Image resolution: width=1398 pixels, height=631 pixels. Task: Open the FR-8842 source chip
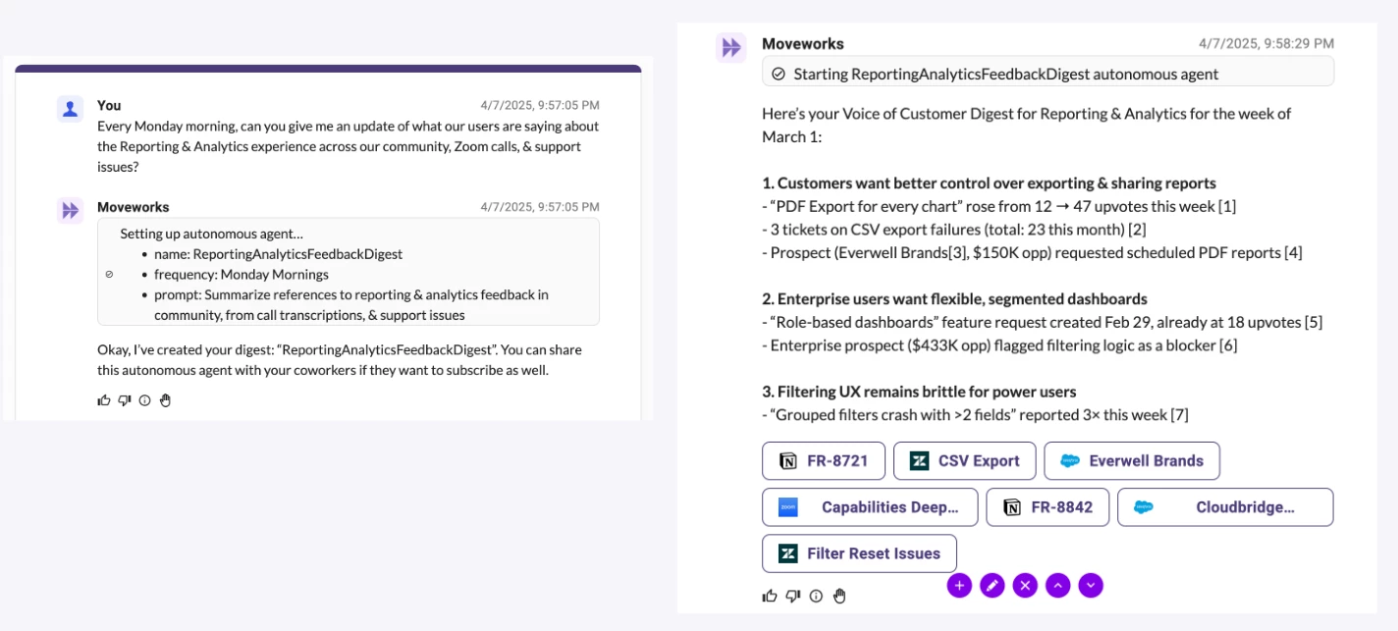[1048, 507]
